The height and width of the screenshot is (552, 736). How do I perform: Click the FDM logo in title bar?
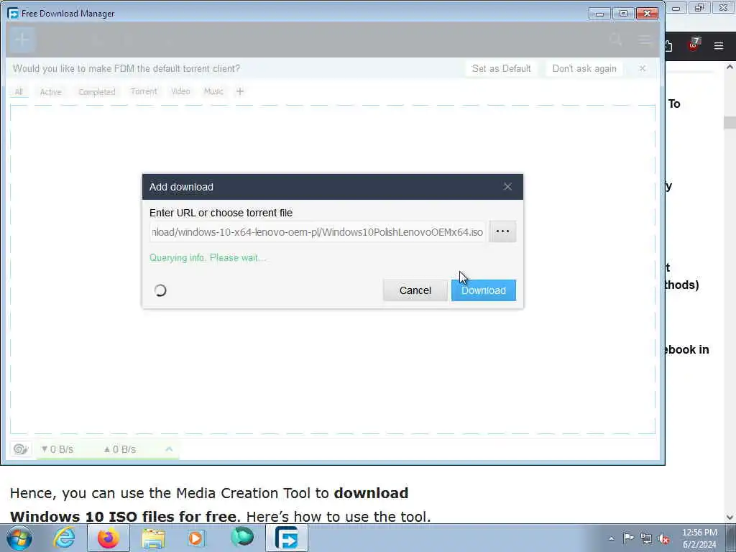pyautogui.click(x=13, y=13)
